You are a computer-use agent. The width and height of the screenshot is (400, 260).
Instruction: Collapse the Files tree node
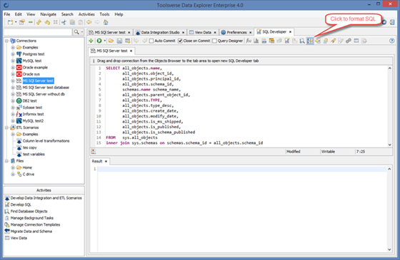tap(6, 161)
